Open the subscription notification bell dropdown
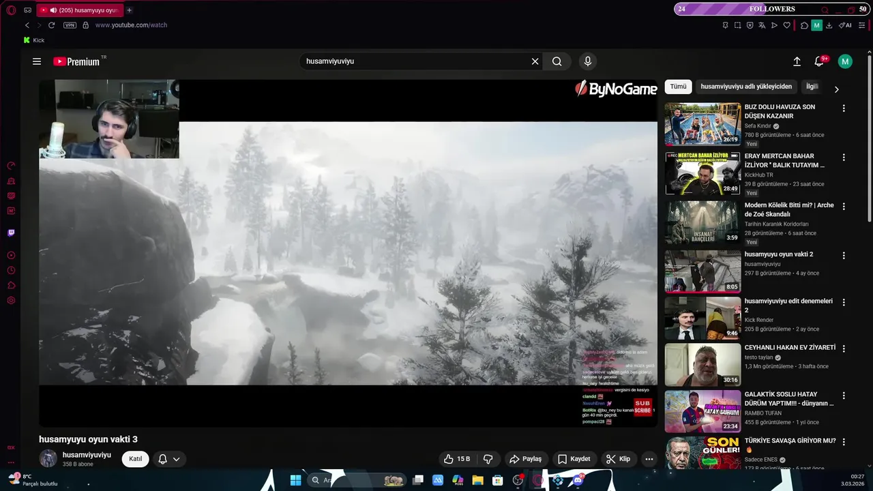Screen dimensions: 873x491 169,459
